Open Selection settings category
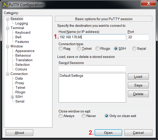158x140 pixels. click(x=22, y=65)
